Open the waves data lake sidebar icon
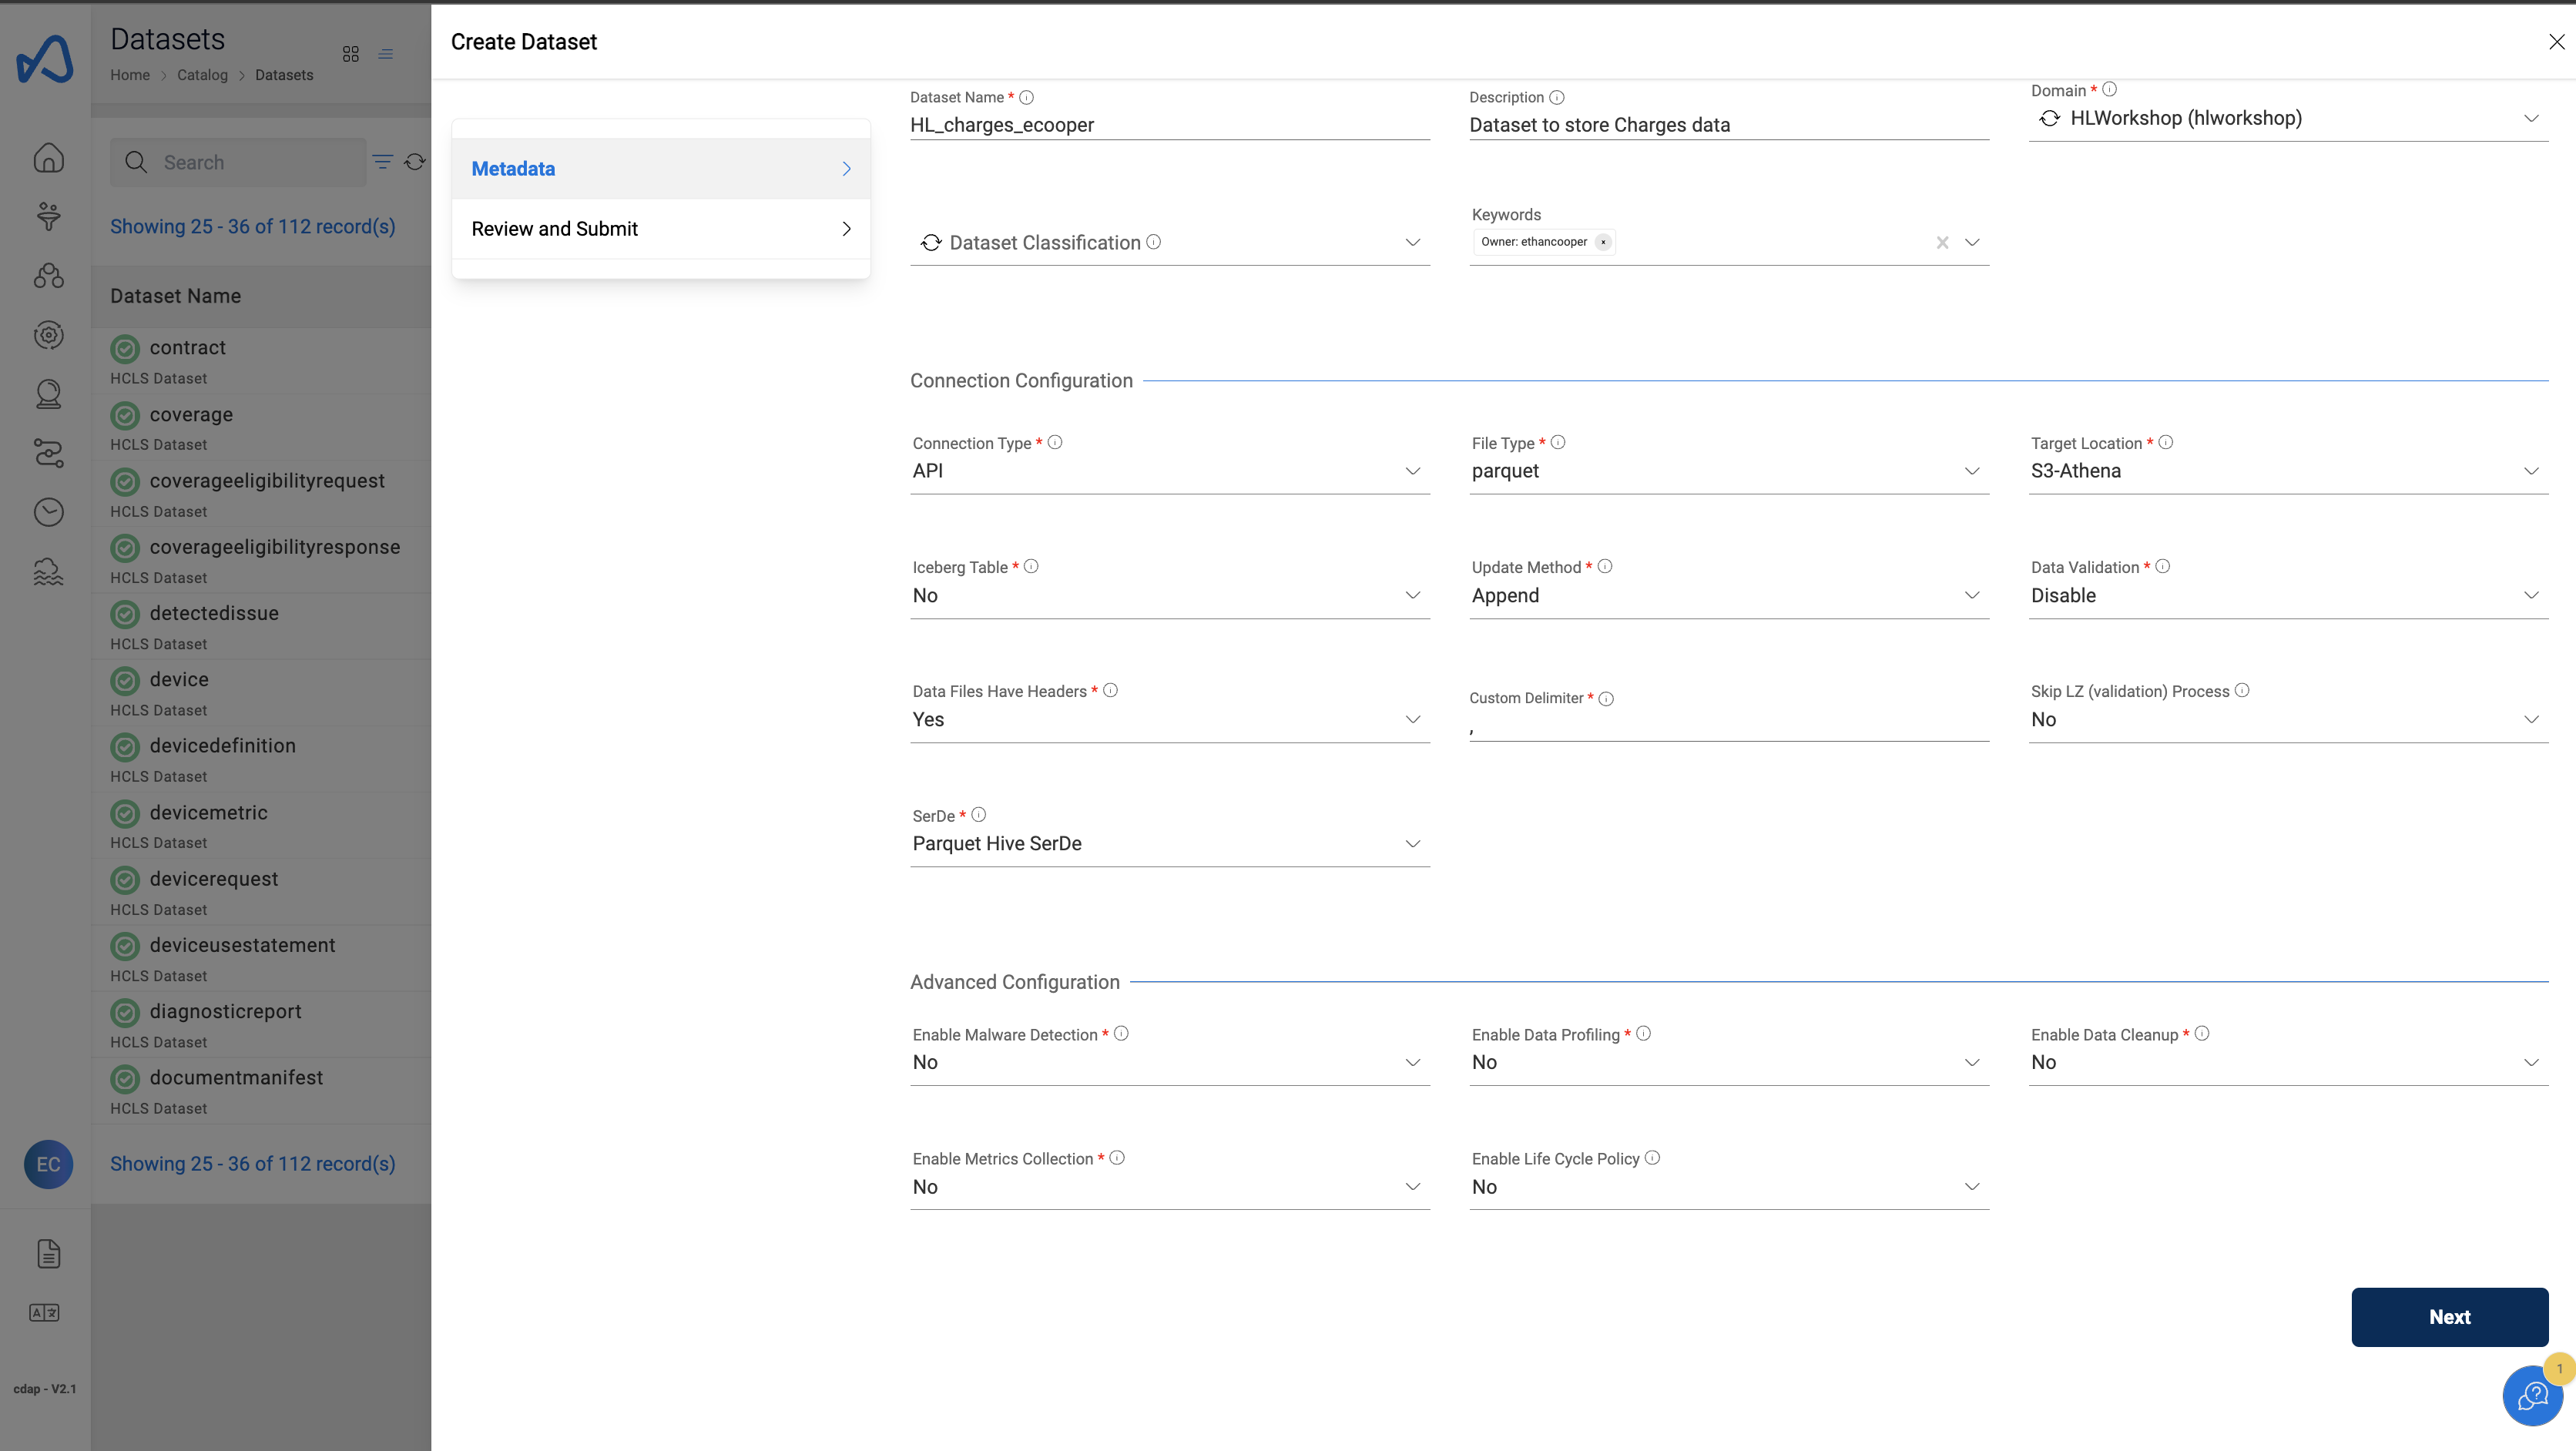 48,572
